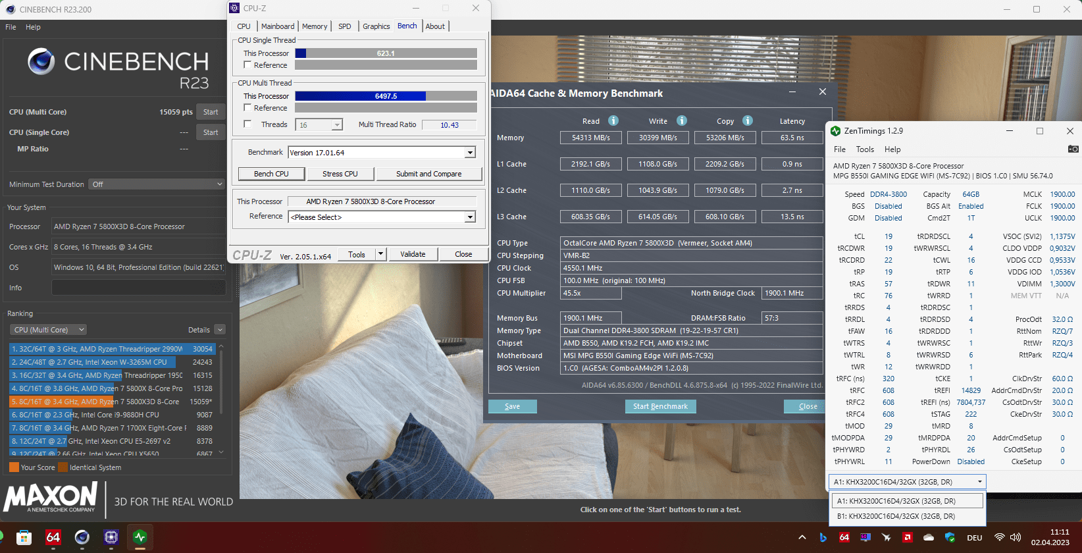This screenshot has width=1082, height=553.
Task: Click volume speaker tray icon
Action: click(1016, 537)
